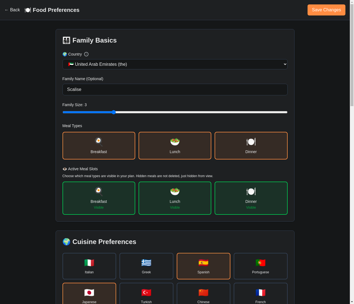This screenshot has width=354, height=304.
Task: Click the globe icon next to Cuisine Preferences
Action: (66, 241)
